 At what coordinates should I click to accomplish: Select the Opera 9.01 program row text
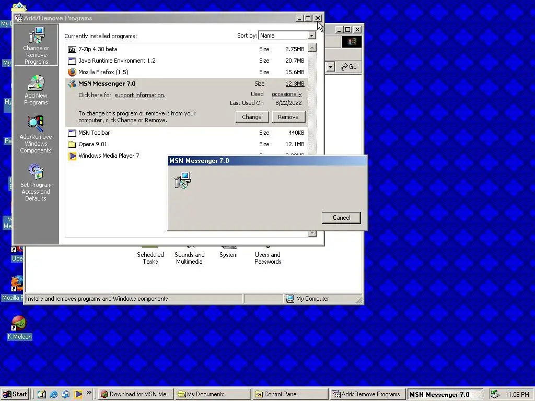click(x=92, y=144)
